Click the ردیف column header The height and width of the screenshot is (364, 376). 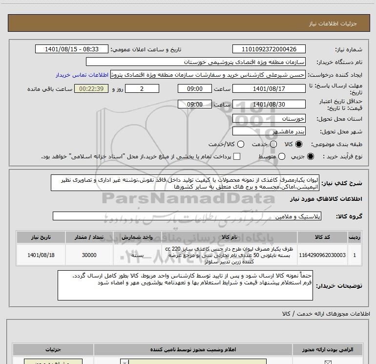(355, 237)
